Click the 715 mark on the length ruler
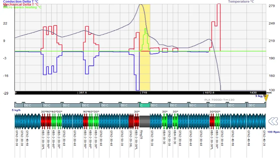280x159 pixels. click(144, 93)
